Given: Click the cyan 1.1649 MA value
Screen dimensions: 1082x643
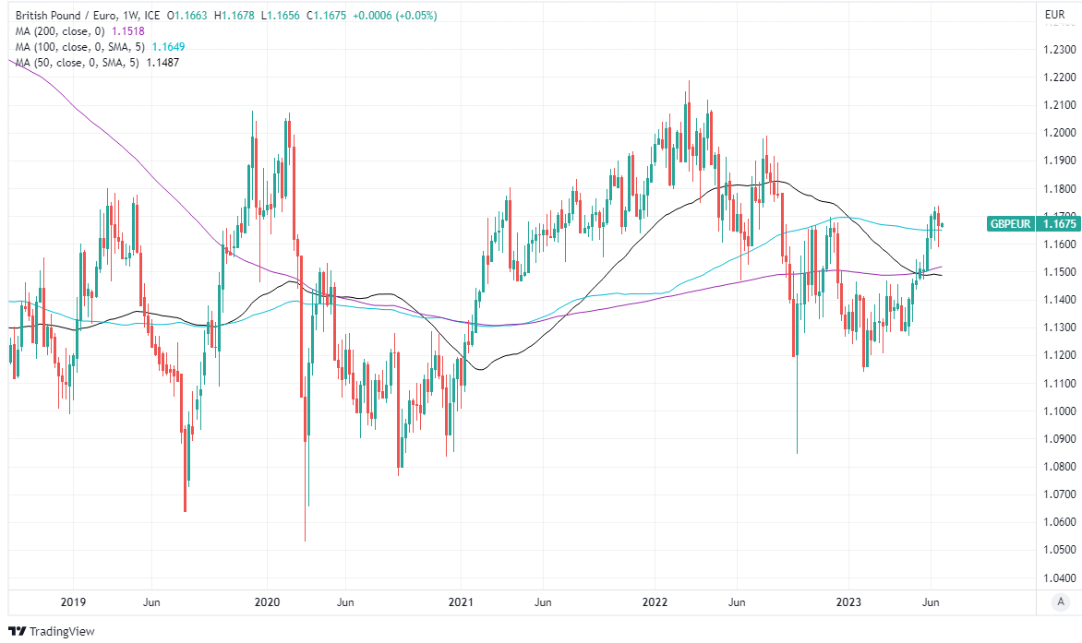Looking at the screenshot, I should pos(162,46).
